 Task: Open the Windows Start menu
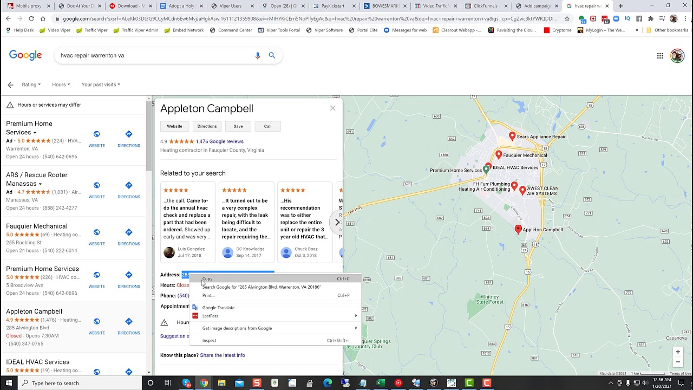coord(9,383)
